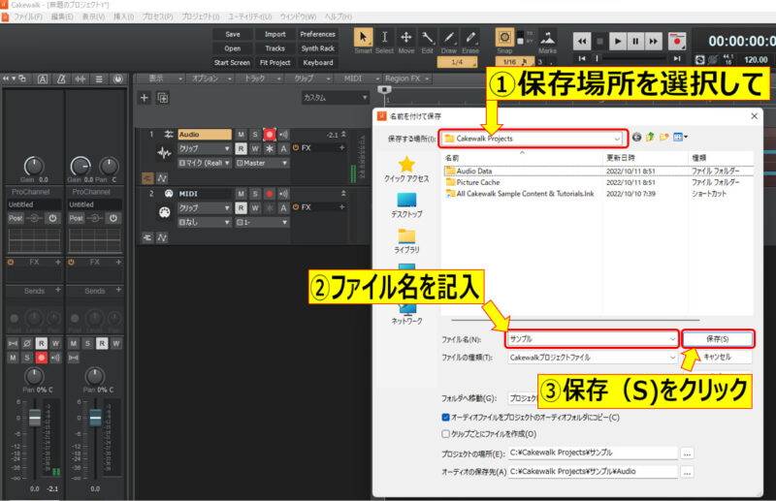Screen dimensions: 776x501
Task: Adjust the first channel volume fader
Action: tap(35, 418)
